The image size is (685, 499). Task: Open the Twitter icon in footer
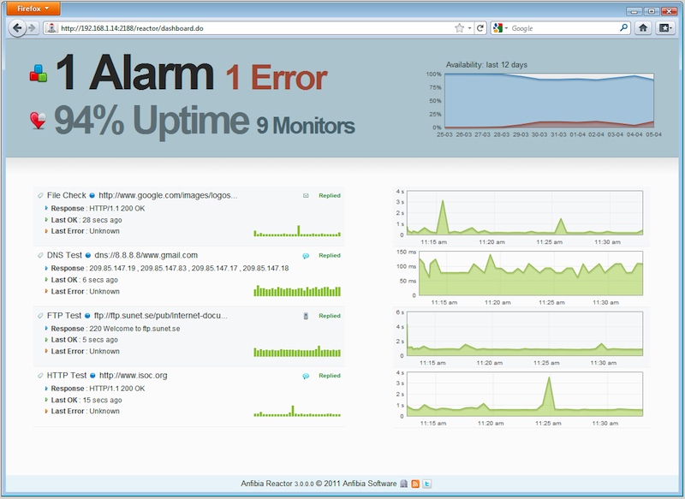(x=427, y=484)
